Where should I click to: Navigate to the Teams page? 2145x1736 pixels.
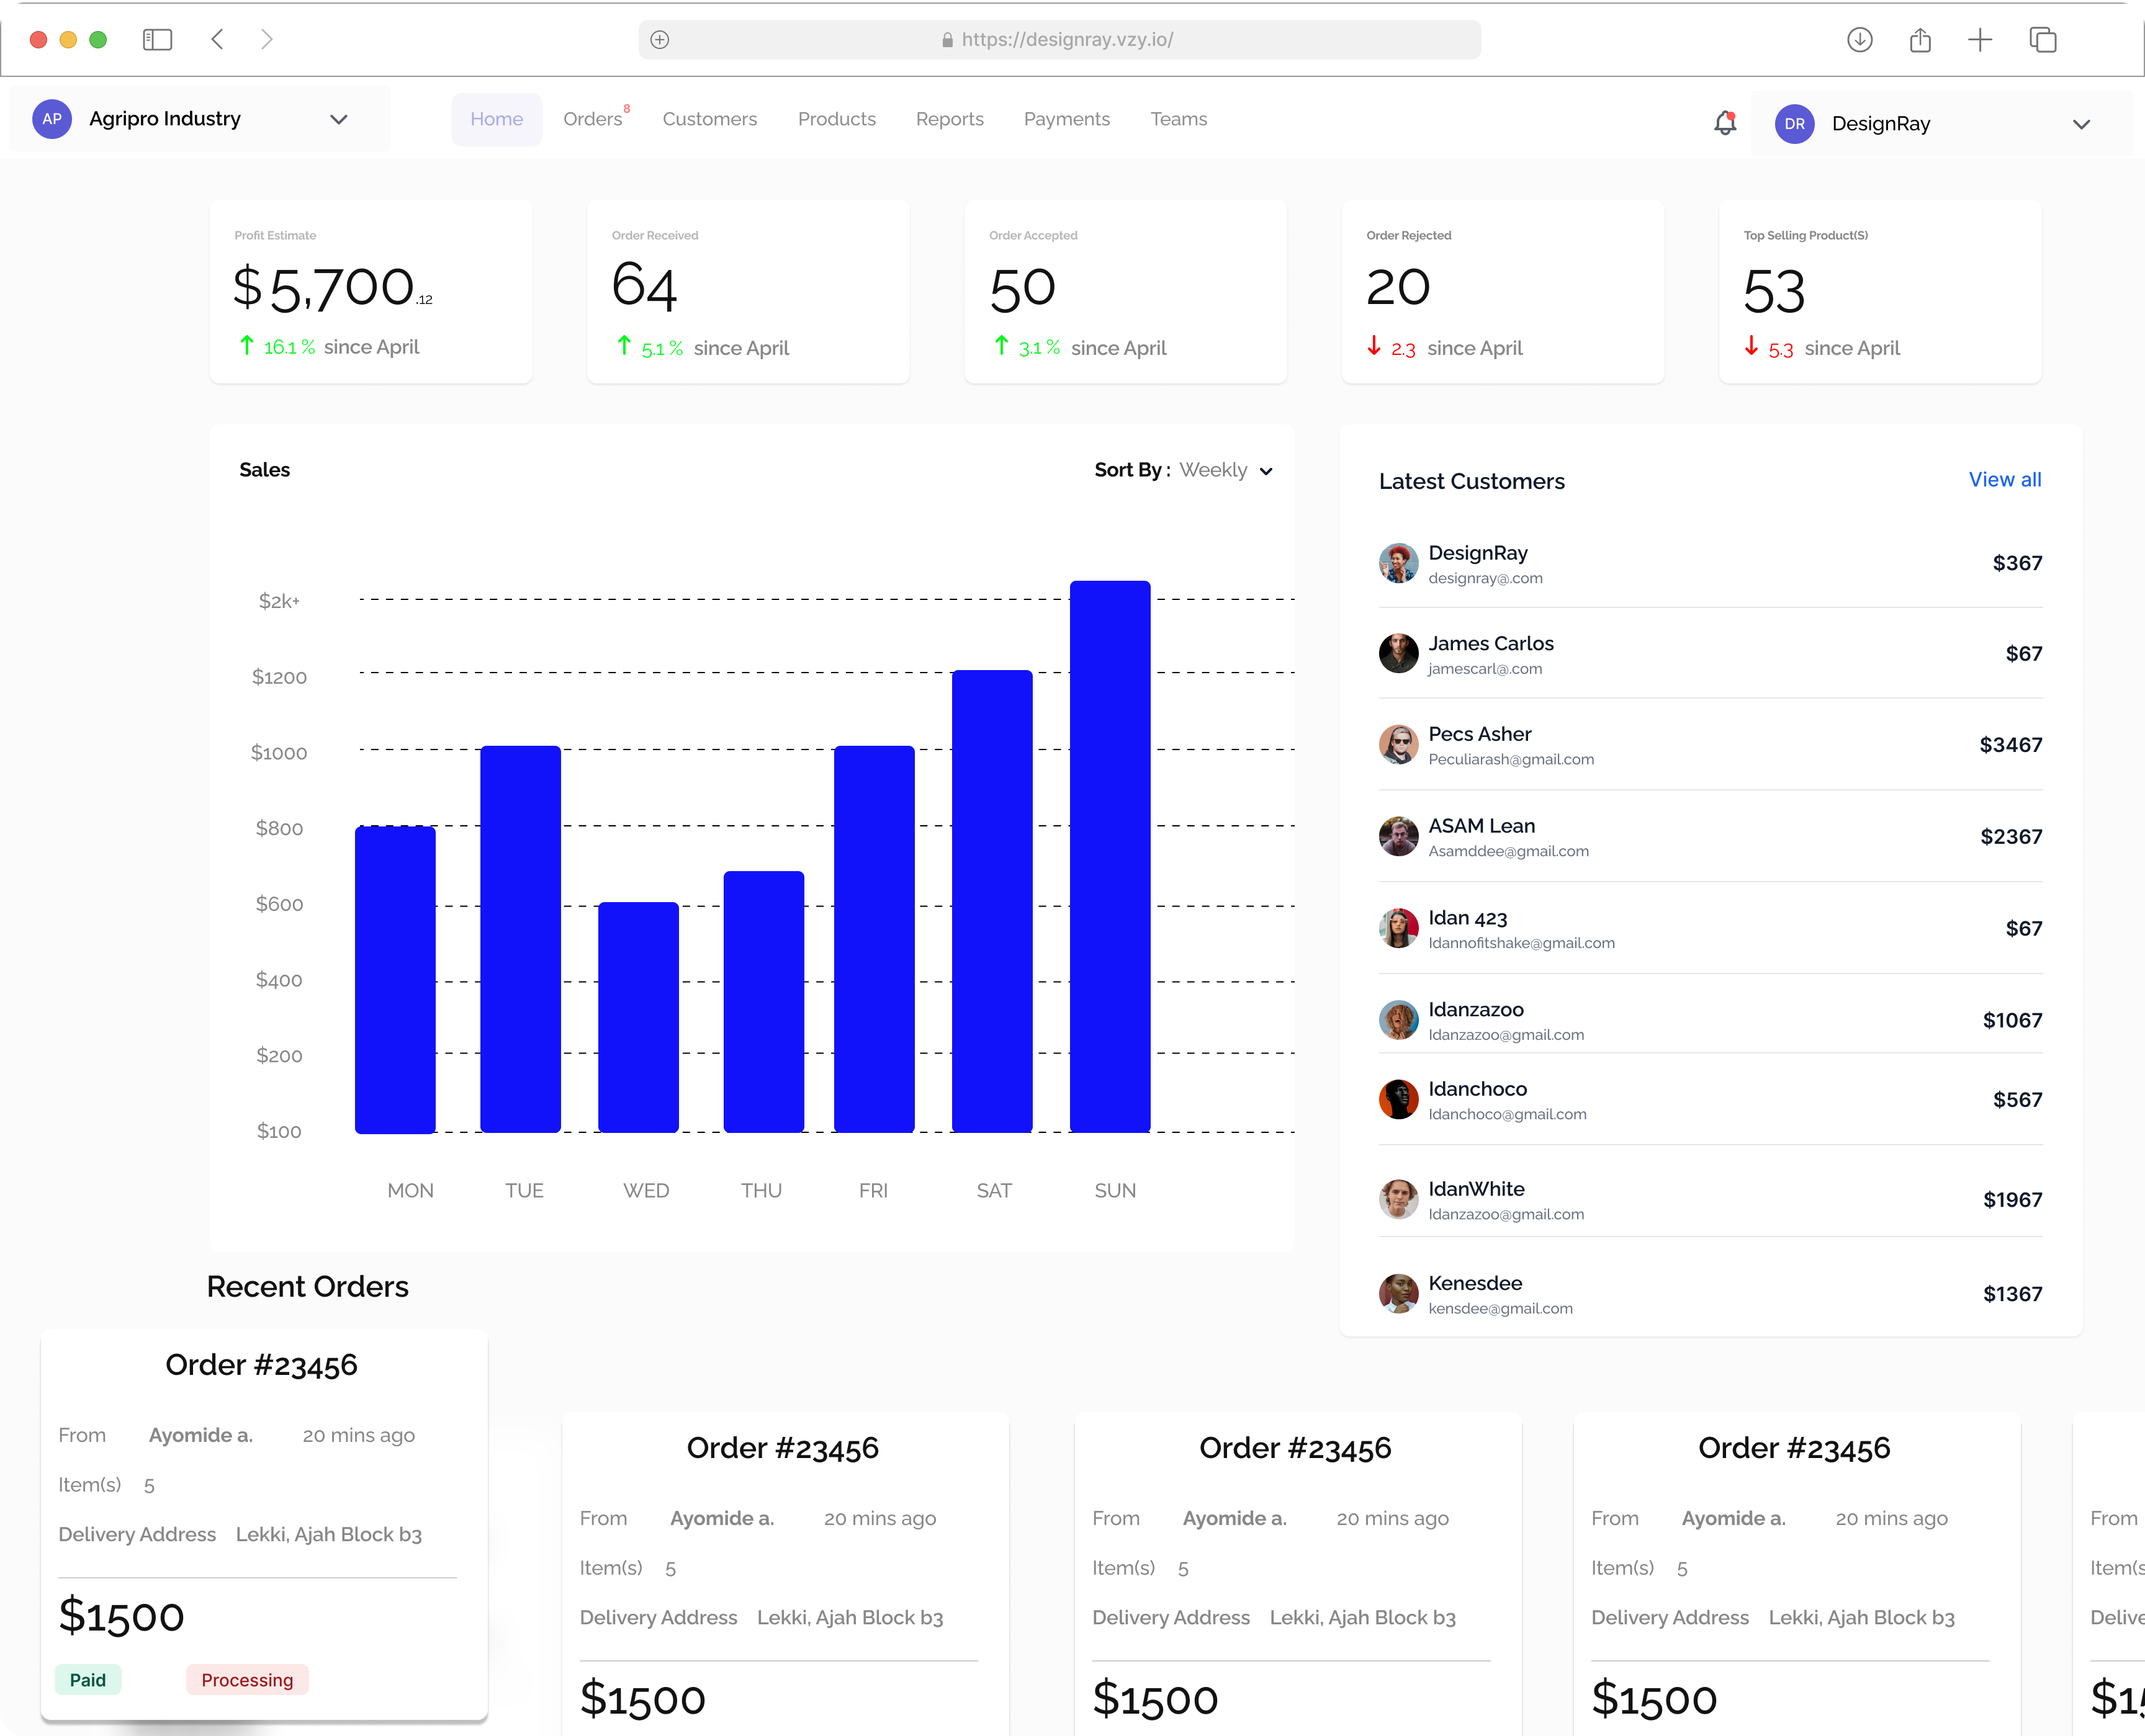tap(1179, 119)
